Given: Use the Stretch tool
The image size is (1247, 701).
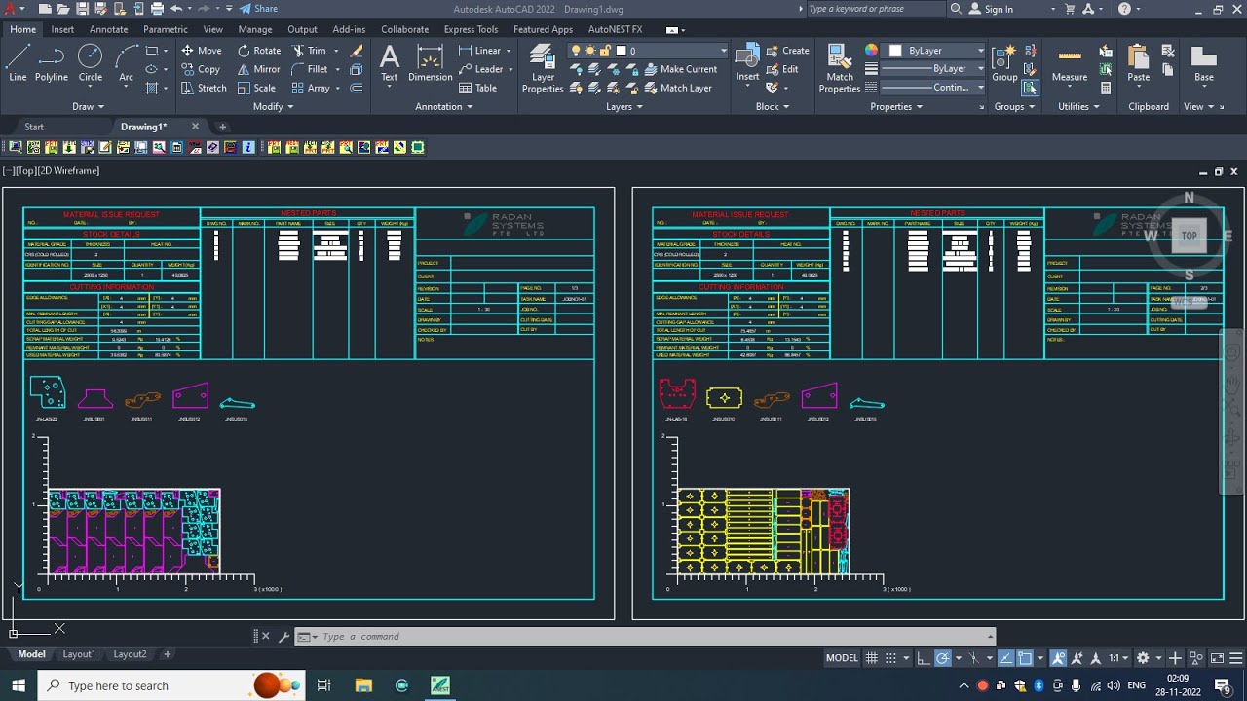Looking at the screenshot, I should (204, 88).
